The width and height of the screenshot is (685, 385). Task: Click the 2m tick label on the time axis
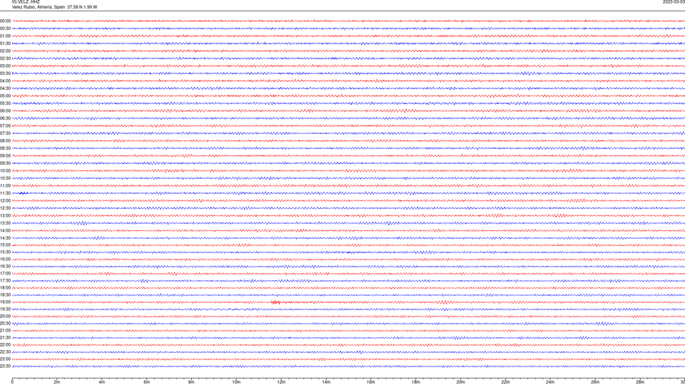pyautogui.click(x=57, y=382)
